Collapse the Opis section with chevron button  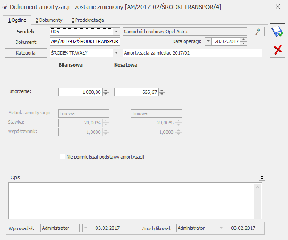(262, 177)
